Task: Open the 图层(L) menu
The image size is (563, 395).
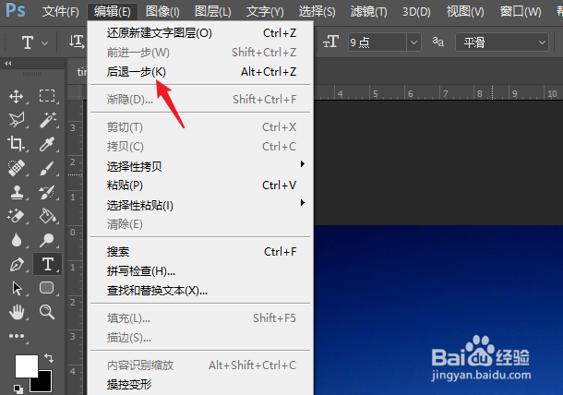Action: [x=213, y=12]
